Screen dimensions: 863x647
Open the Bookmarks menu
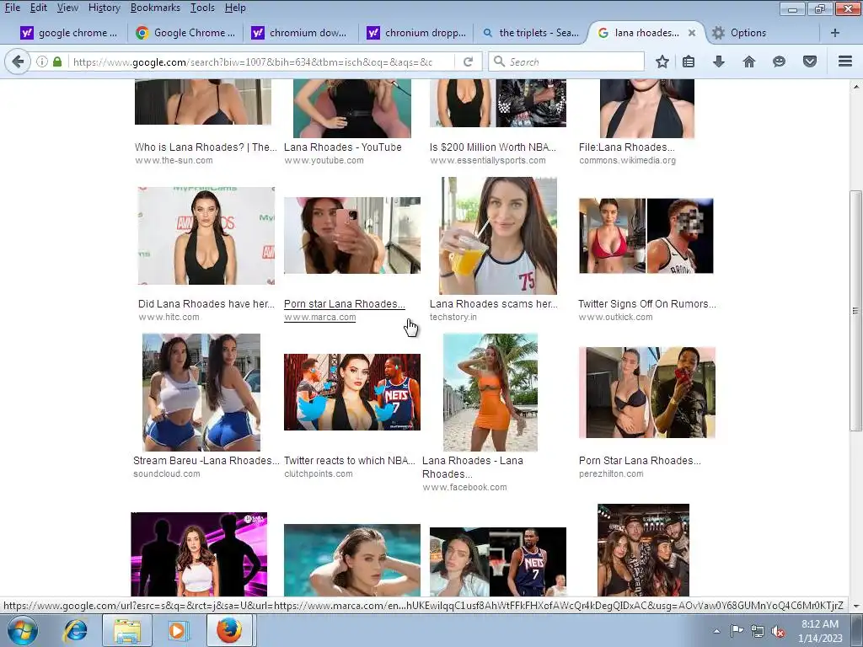[155, 8]
